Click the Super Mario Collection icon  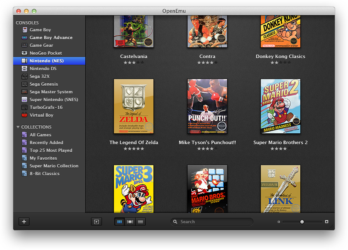[x=24, y=166]
